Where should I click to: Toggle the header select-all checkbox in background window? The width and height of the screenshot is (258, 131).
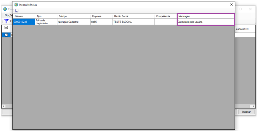pyautogui.click(x=6, y=27)
